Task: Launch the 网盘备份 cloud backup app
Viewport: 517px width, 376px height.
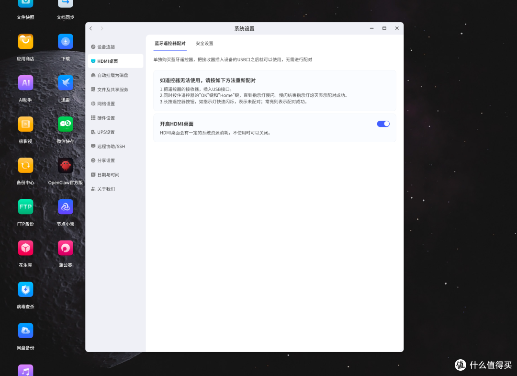Action: (x=25, y=331)
